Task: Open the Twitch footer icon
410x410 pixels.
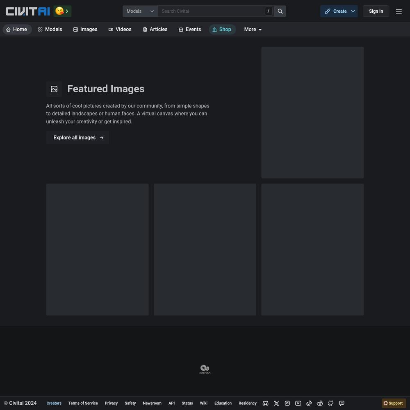Action: [x=342, y=403]
